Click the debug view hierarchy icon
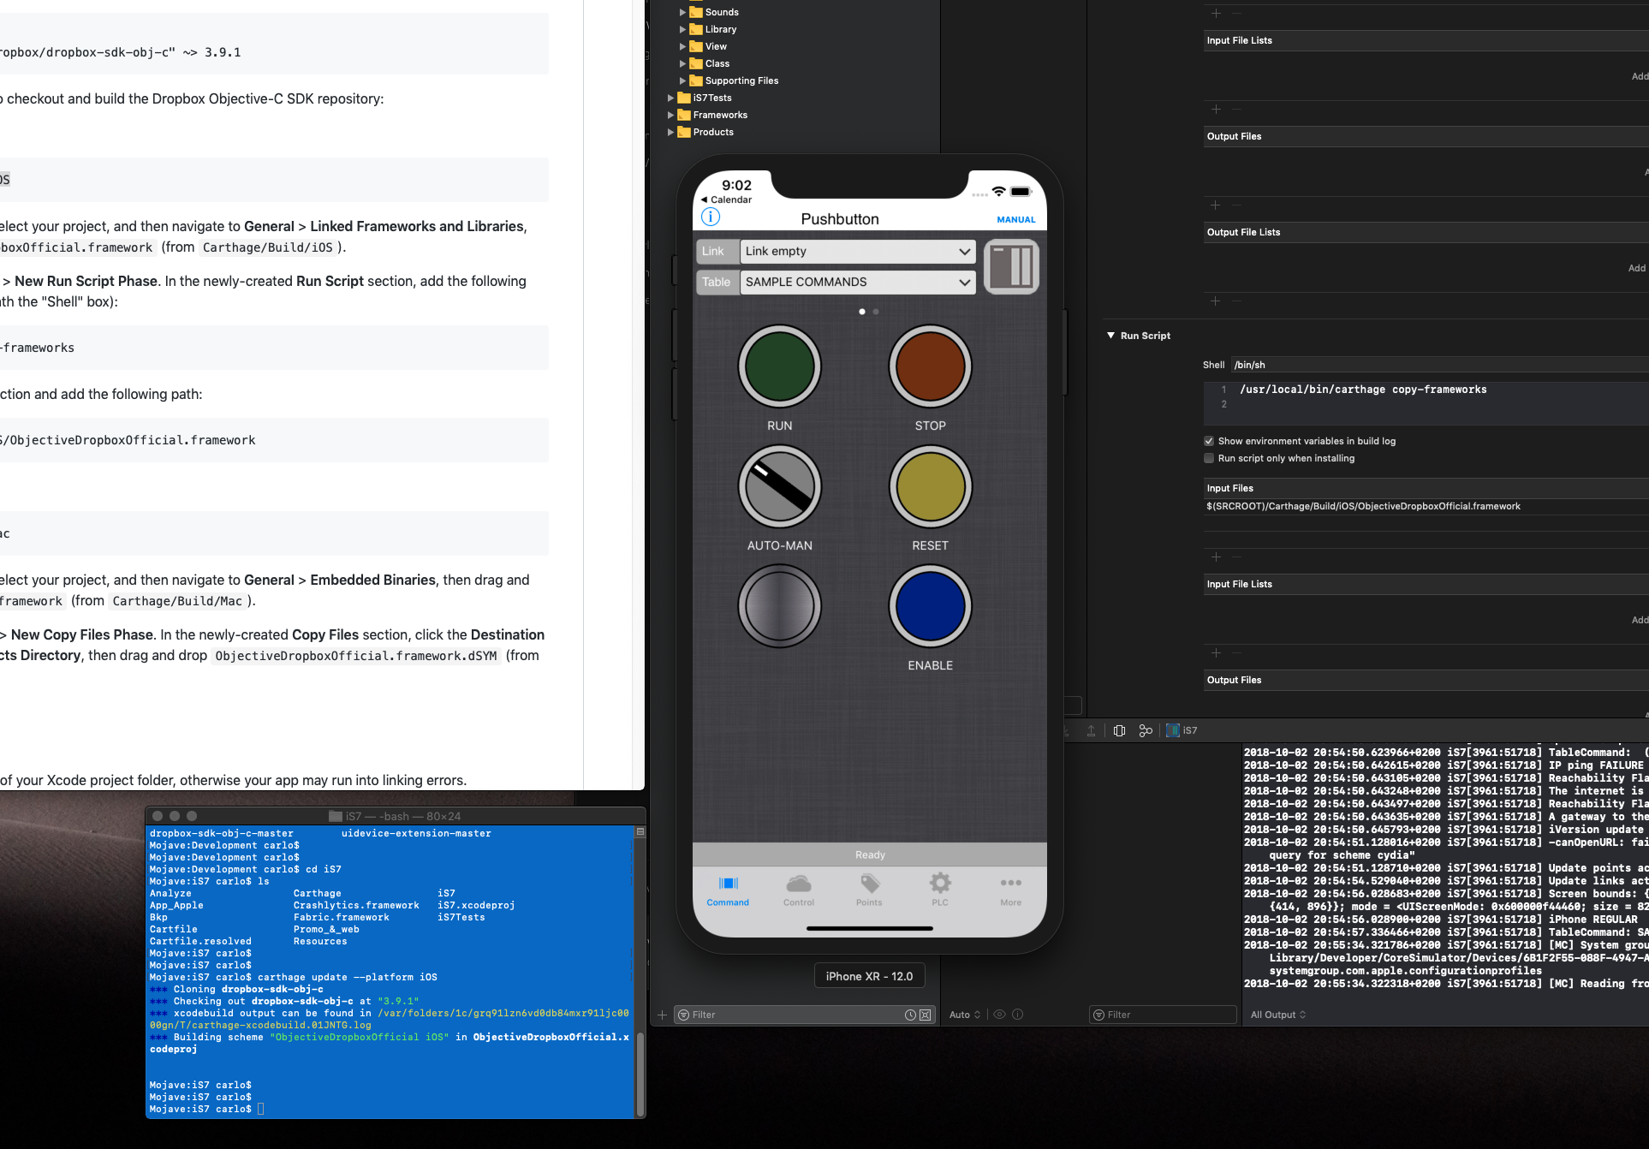This screenshot has width=1649, height=1149. [1119, 730]
